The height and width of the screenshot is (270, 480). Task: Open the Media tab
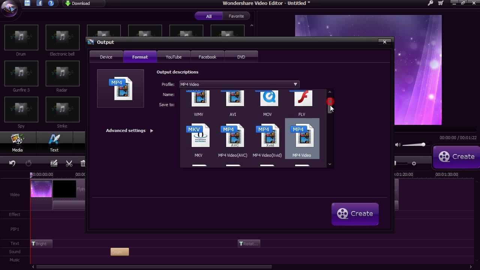17,142
